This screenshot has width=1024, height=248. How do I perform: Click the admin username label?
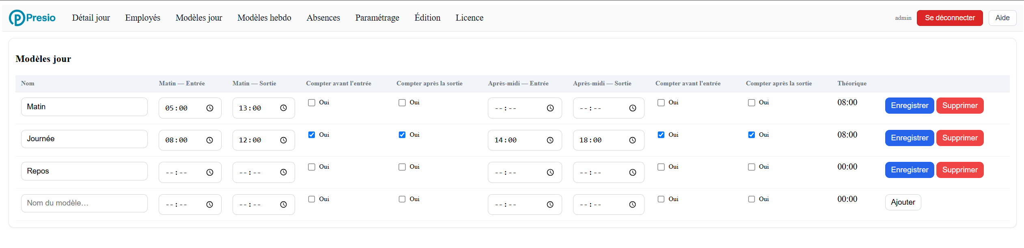tap(903, 18)
